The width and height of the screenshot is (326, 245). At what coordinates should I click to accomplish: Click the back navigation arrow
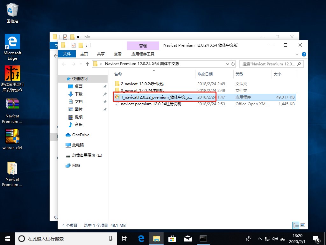click(64, 64)
